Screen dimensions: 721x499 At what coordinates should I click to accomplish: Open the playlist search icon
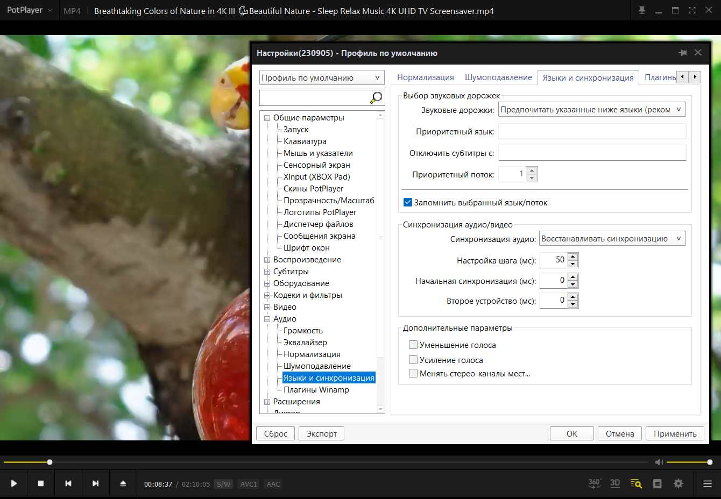click(x=636, y=483)
